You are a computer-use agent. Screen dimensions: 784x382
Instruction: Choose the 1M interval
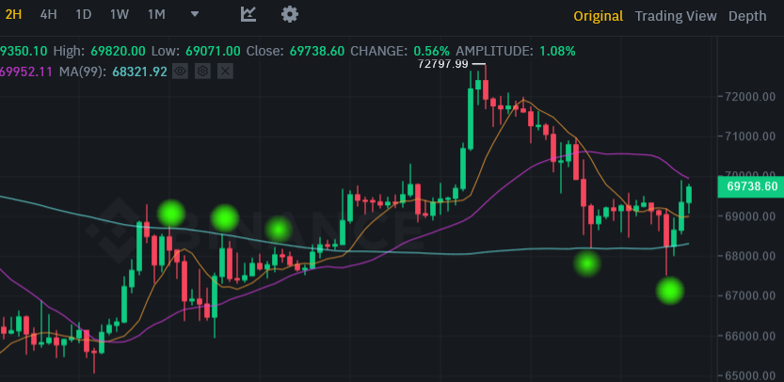pos(156,14)
